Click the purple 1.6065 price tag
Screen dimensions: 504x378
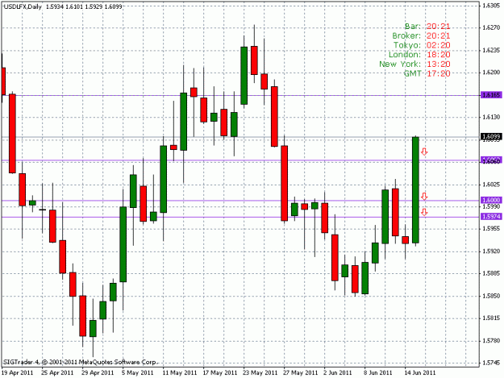[x=491, y=160]
